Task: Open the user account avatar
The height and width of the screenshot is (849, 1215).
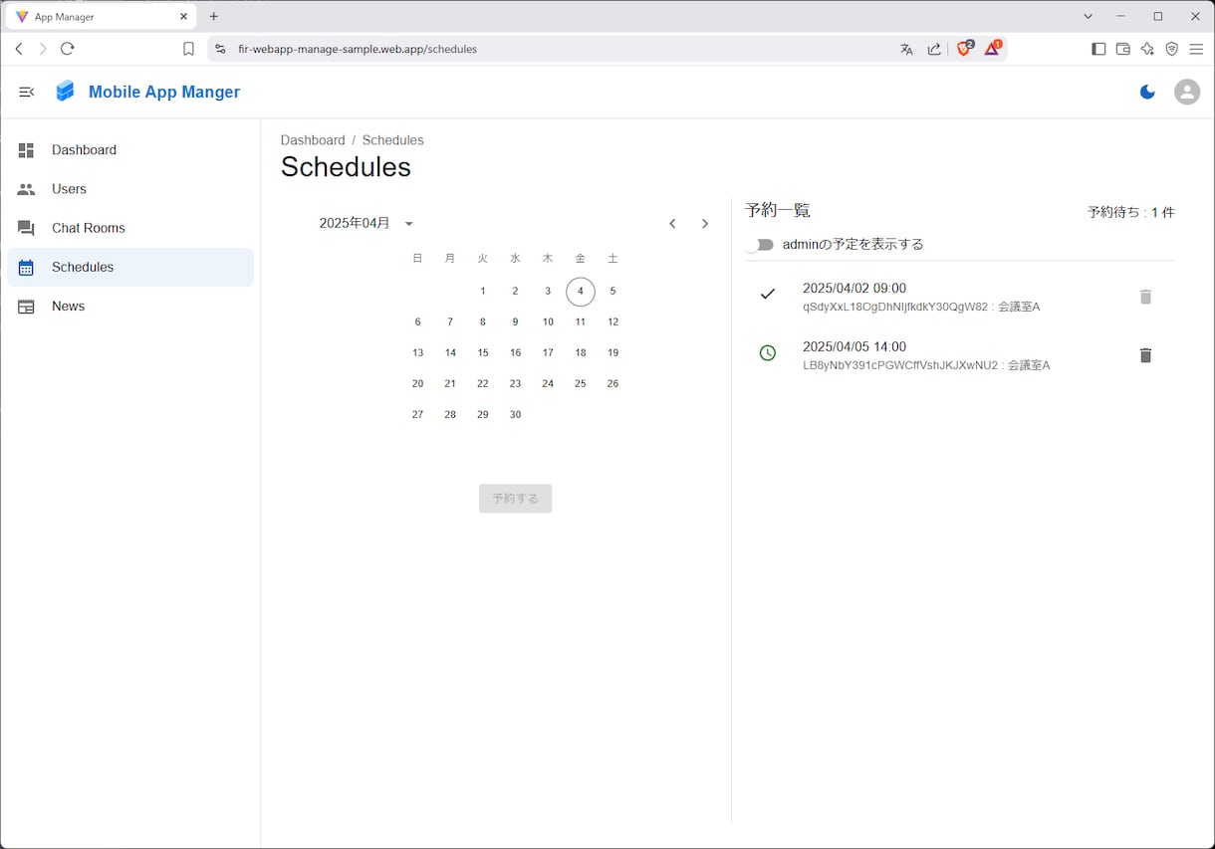Action: (1187, 92)
